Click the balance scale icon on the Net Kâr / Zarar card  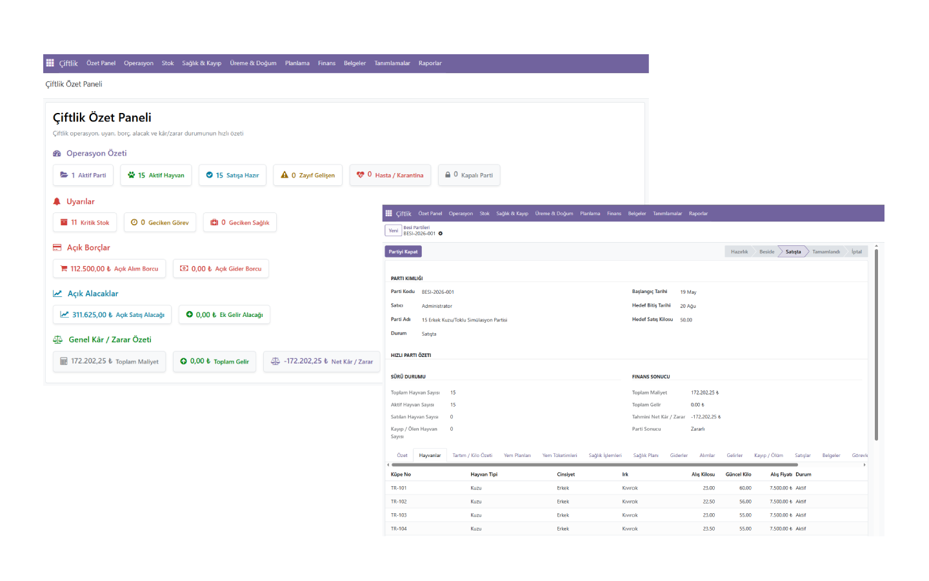click(x=275, y=362)
